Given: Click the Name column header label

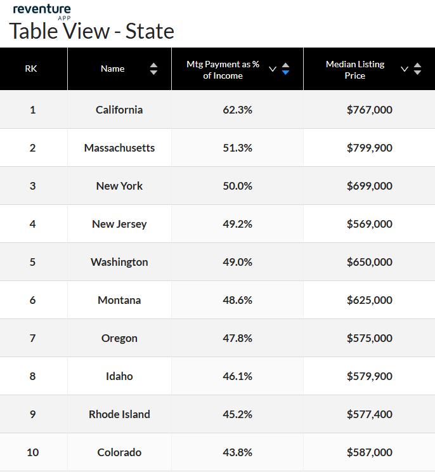Looking at the screenshot, I should point(112,69).
